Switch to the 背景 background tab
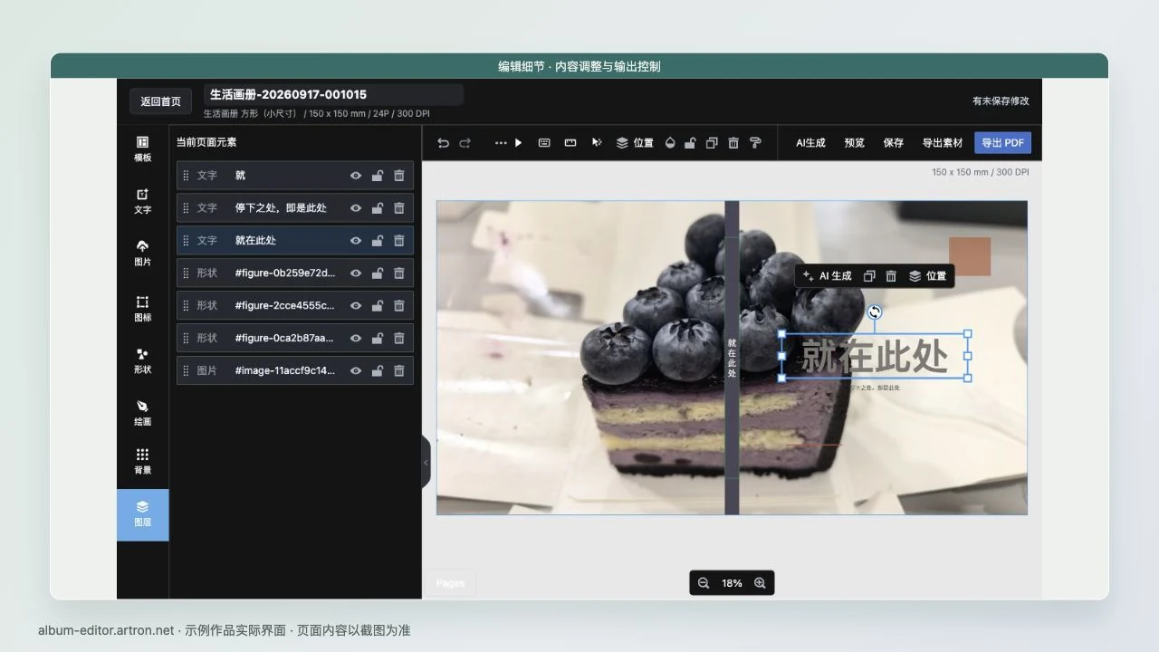 pyautogui.click(x=142, y=462)
